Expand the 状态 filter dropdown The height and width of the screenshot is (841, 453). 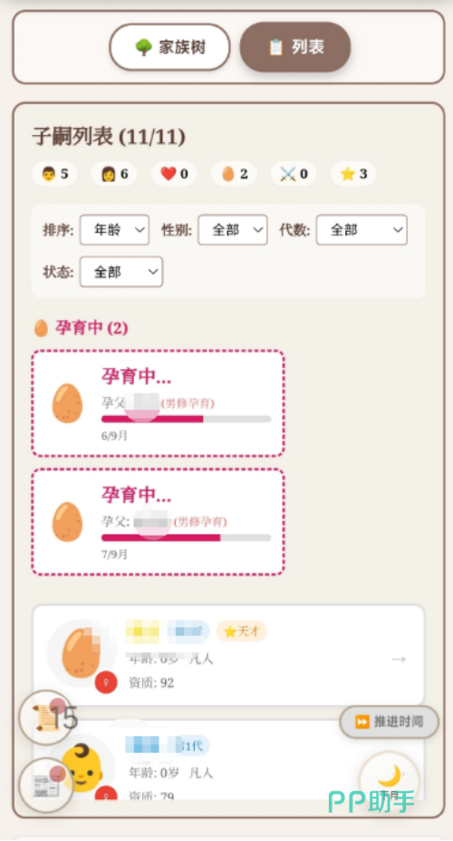click(121, 272)
